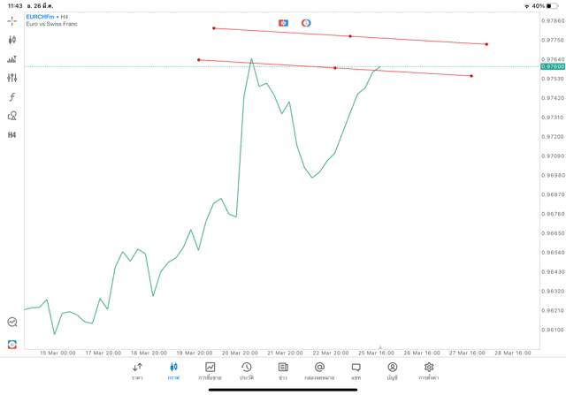Tap the green current price label 0.97600

coord(554,66)
